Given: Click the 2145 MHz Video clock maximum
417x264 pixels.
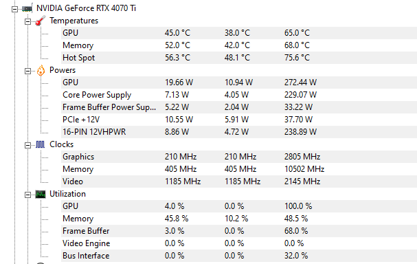Looking at the screenshot, I should click(302, 181).
